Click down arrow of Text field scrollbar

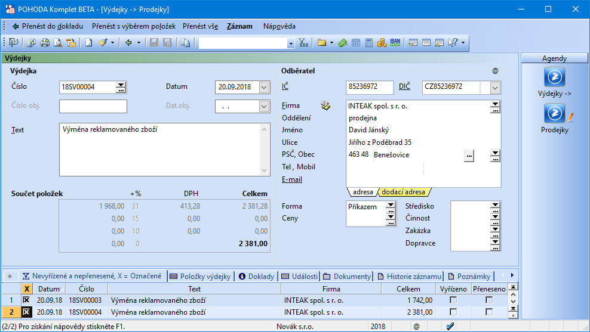pyautogui.click(x=264, y=170)
